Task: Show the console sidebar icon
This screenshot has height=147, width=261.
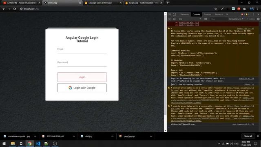Action: [x=170, y=19]
